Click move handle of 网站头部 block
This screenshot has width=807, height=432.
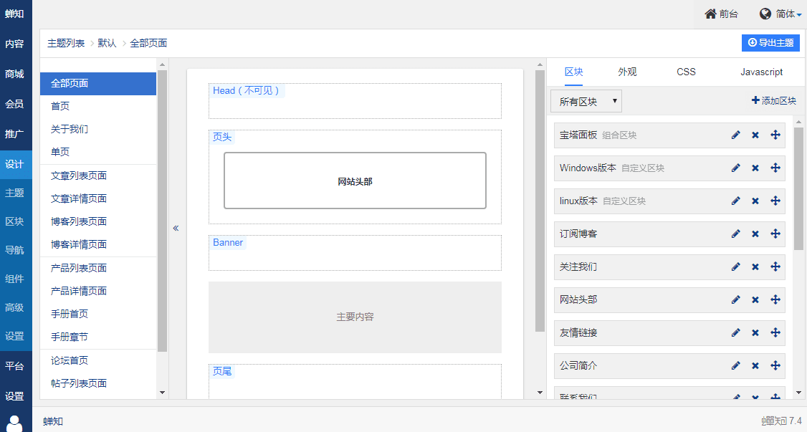coord(775,300)
